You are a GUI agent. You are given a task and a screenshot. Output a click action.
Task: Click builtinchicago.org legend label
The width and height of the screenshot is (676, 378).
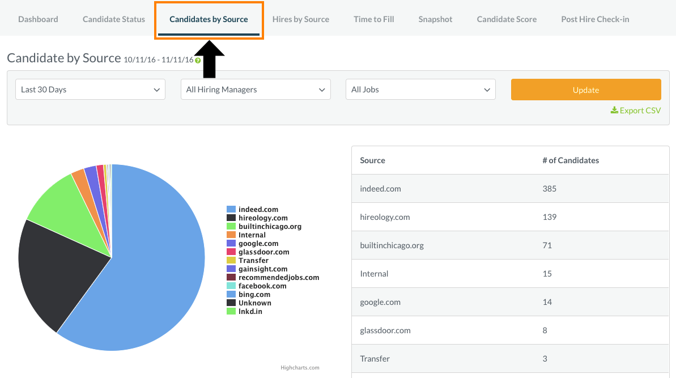click(x=270, y=226)
